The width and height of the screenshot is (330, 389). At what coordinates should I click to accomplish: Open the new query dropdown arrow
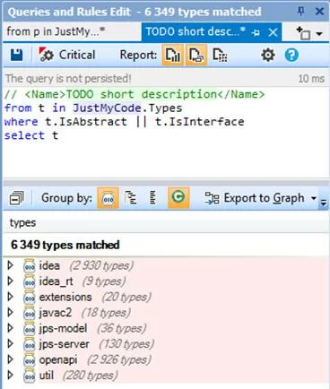319,33
